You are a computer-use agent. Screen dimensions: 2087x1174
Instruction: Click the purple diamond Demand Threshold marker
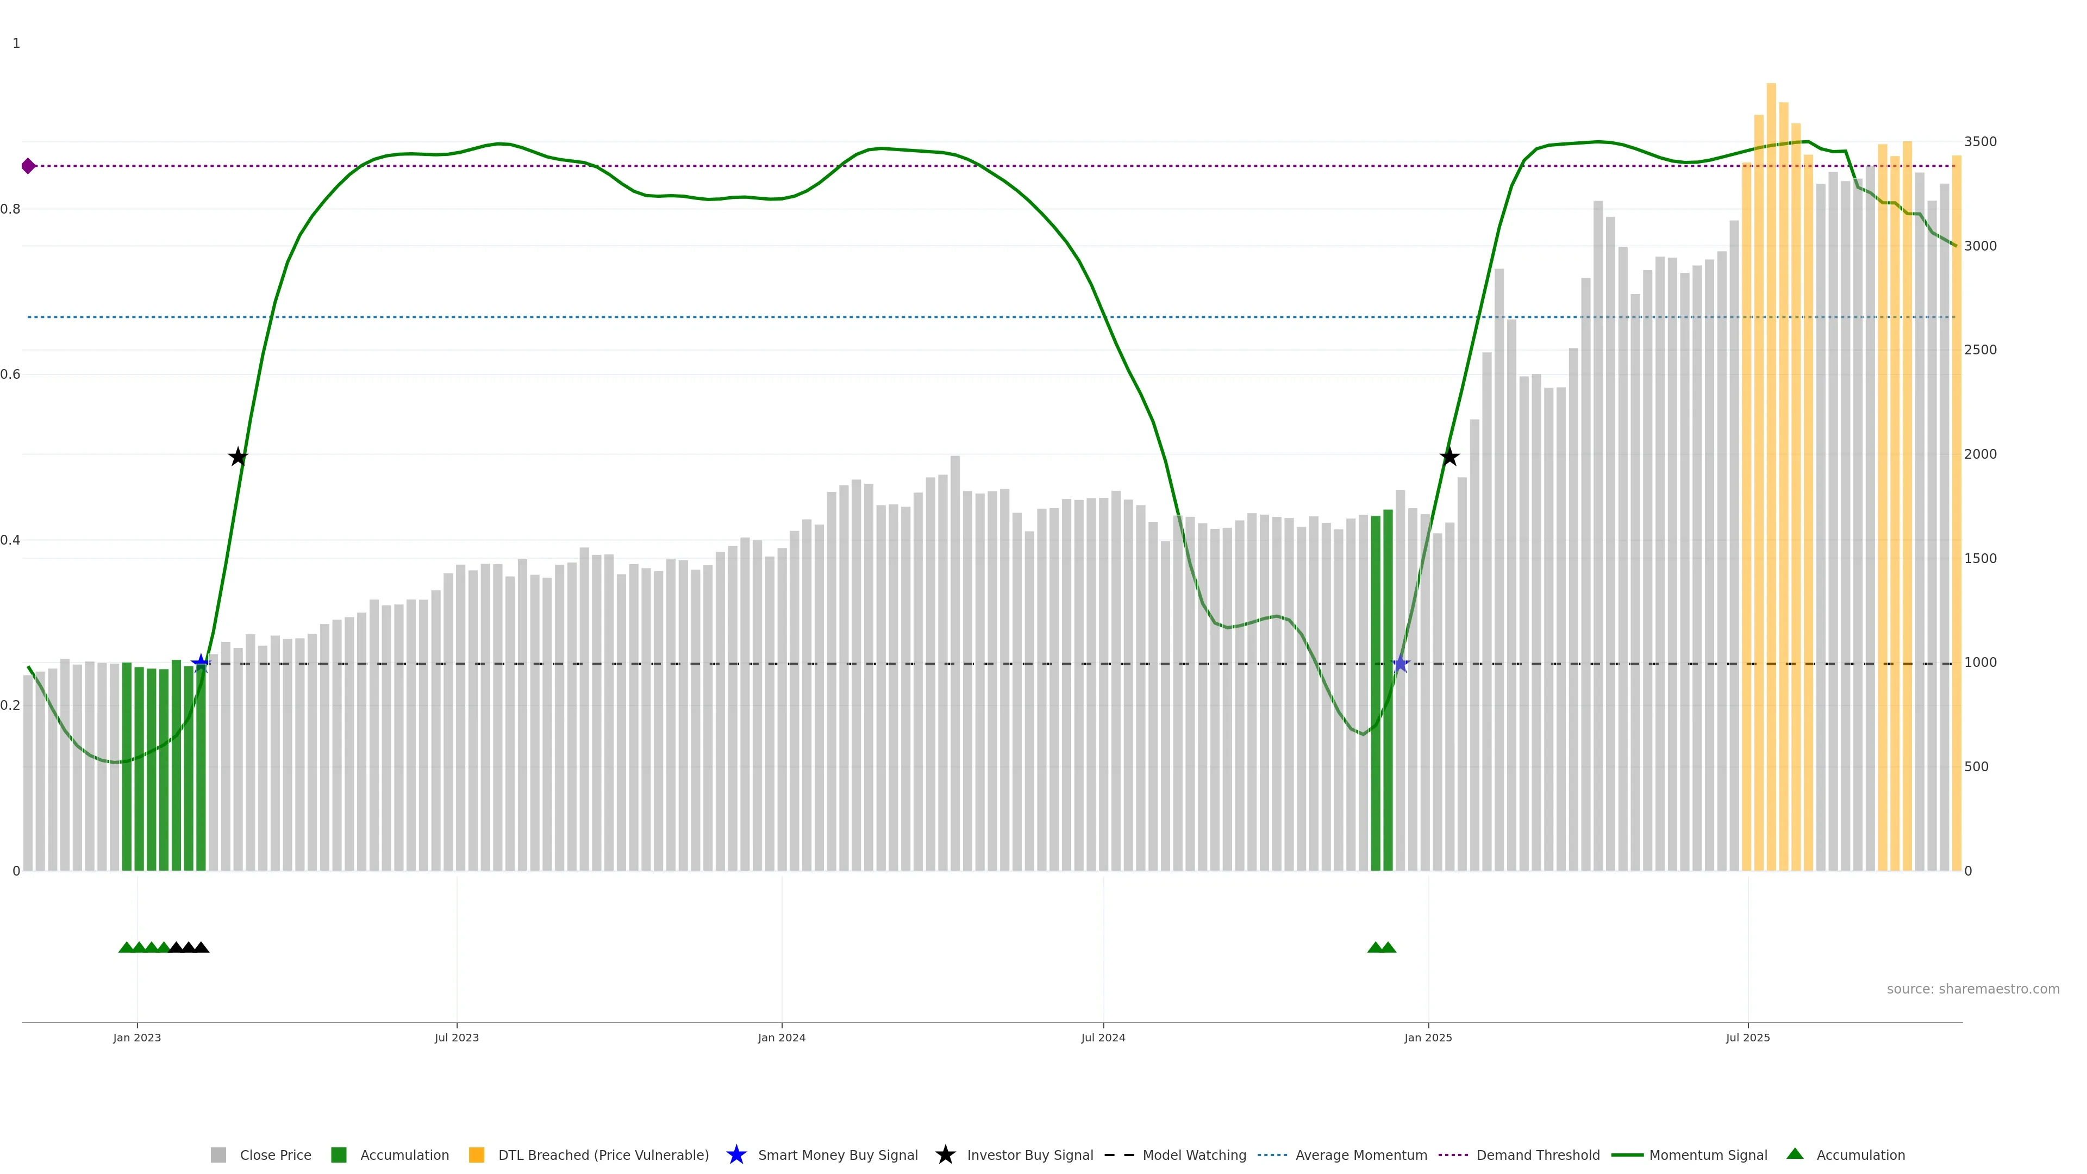[x=28, y=166]
